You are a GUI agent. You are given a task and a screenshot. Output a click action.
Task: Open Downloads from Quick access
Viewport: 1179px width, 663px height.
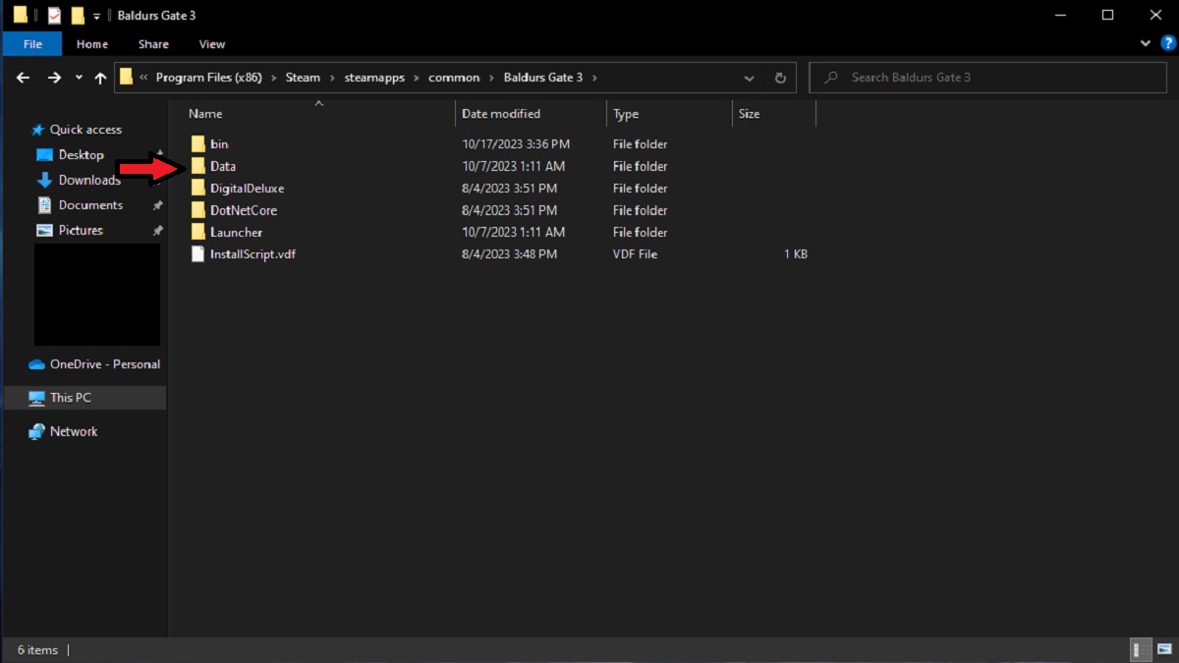88,180
